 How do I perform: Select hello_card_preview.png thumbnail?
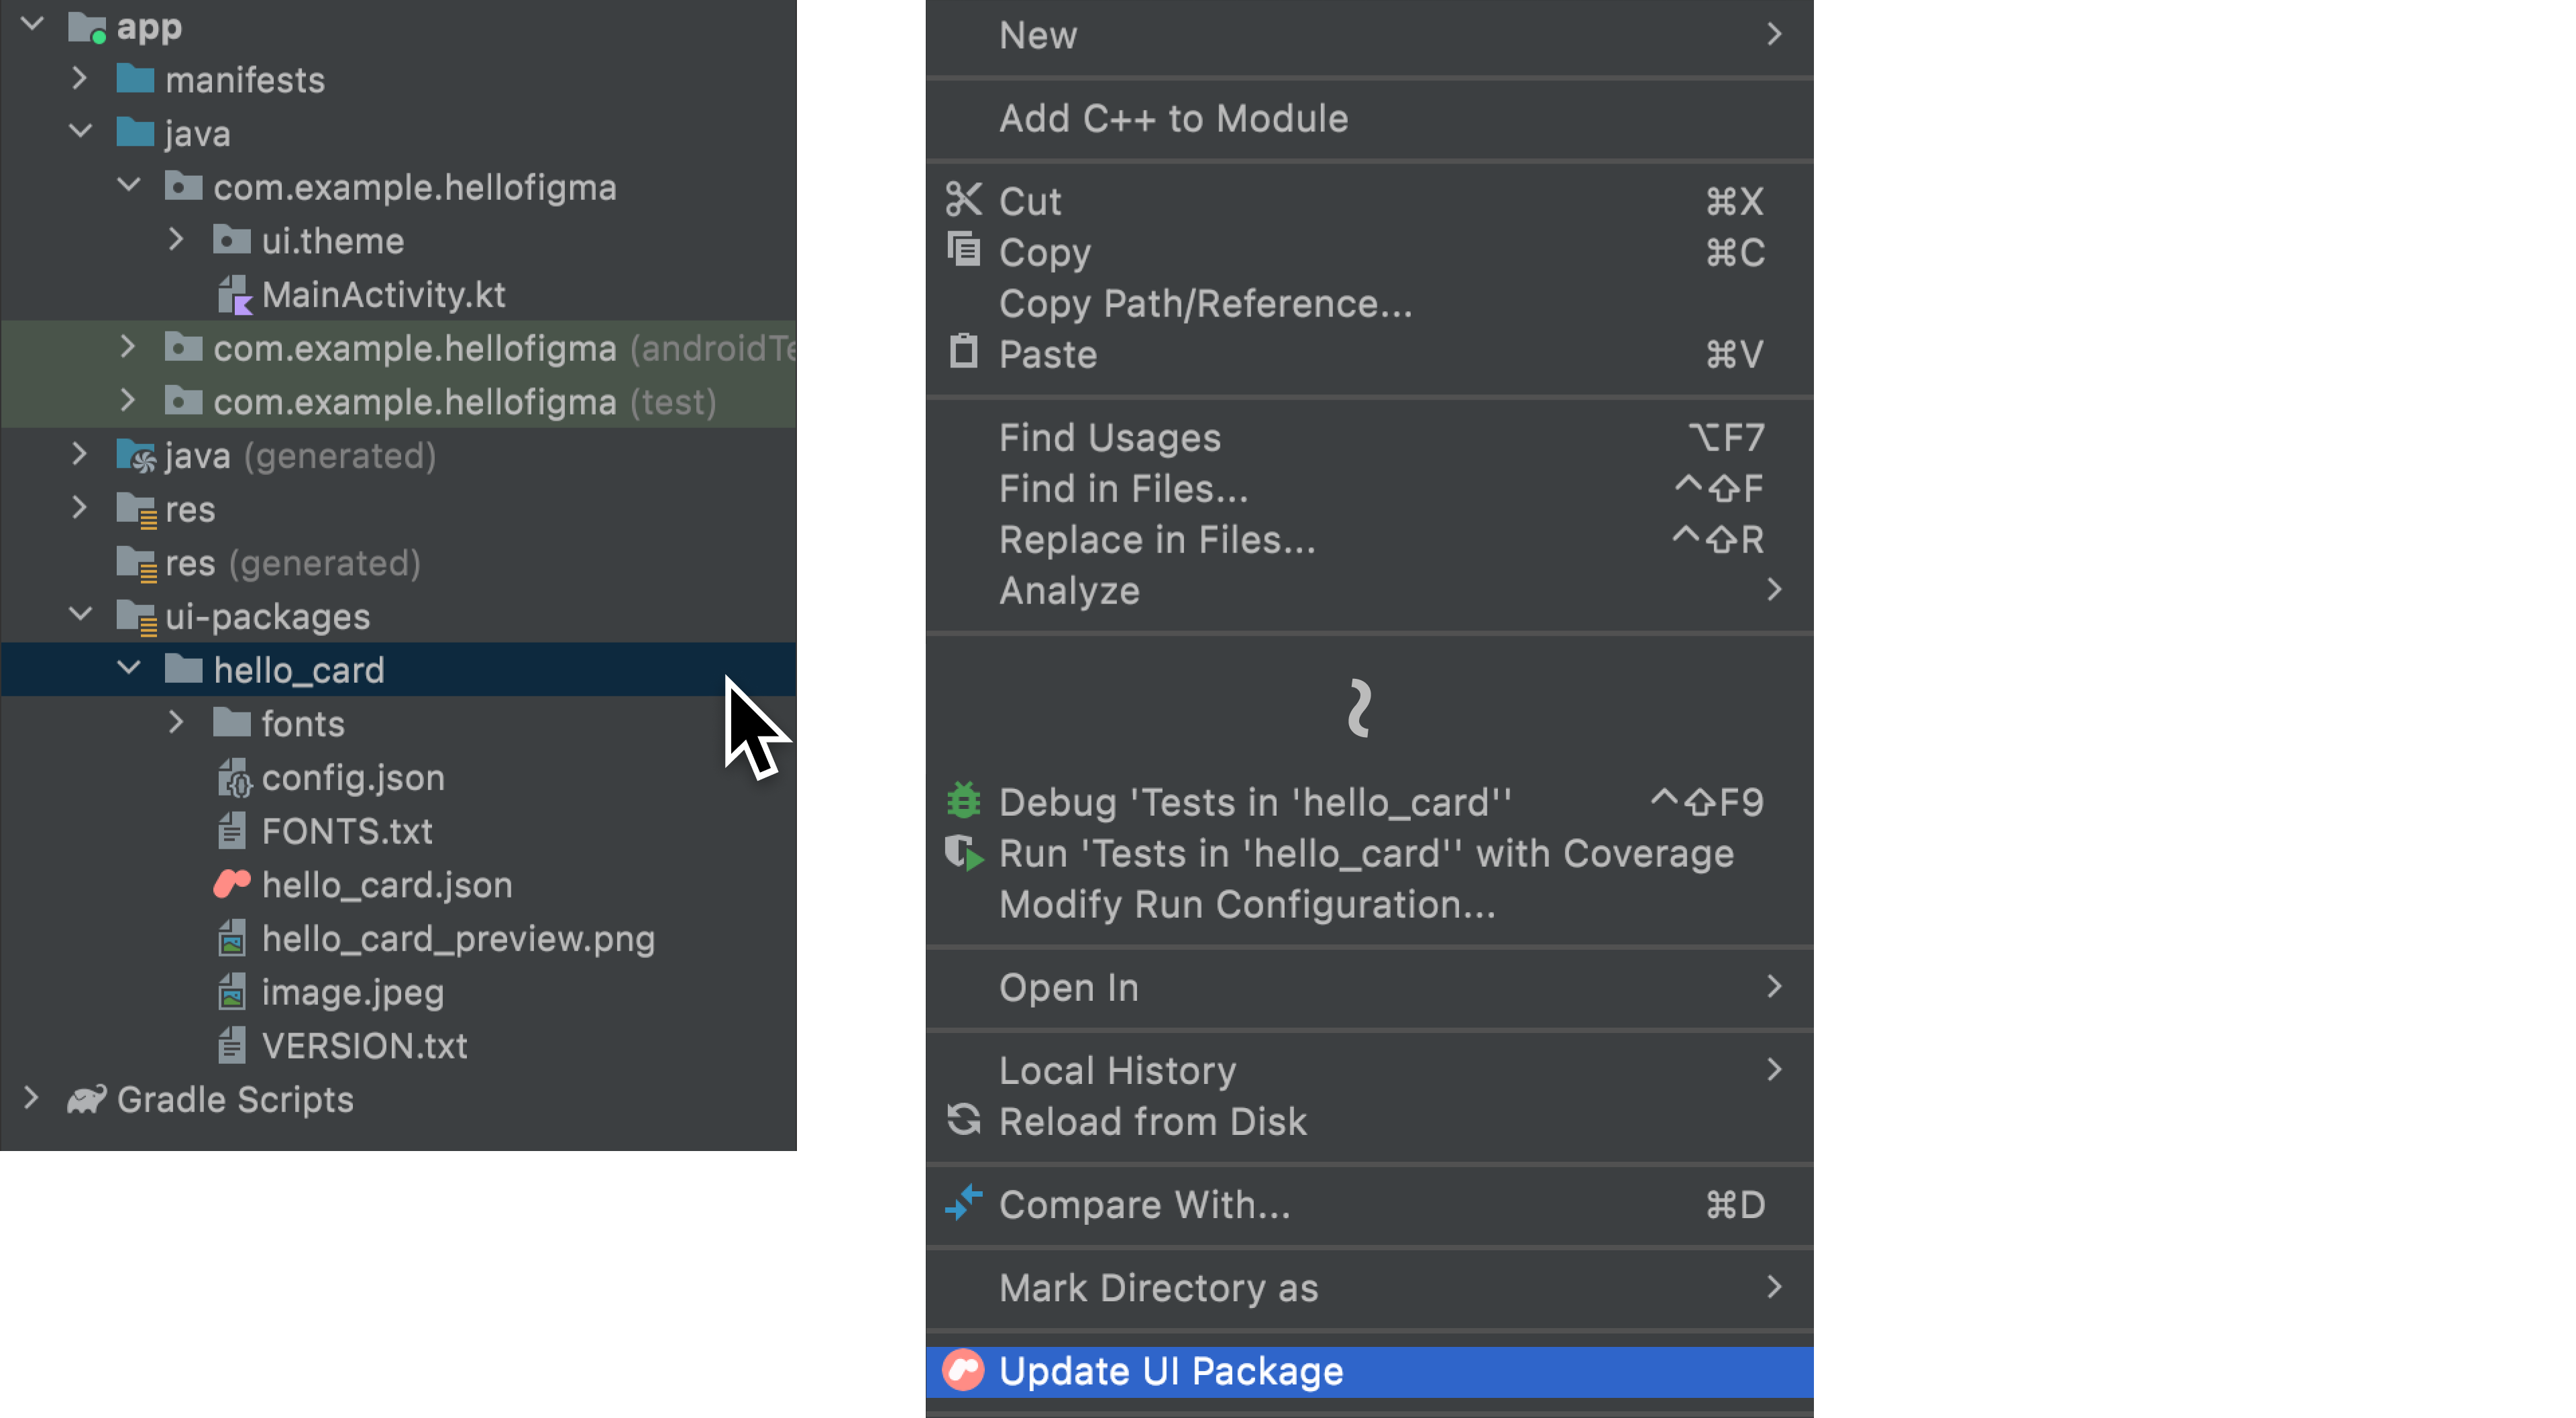point(232,938)
